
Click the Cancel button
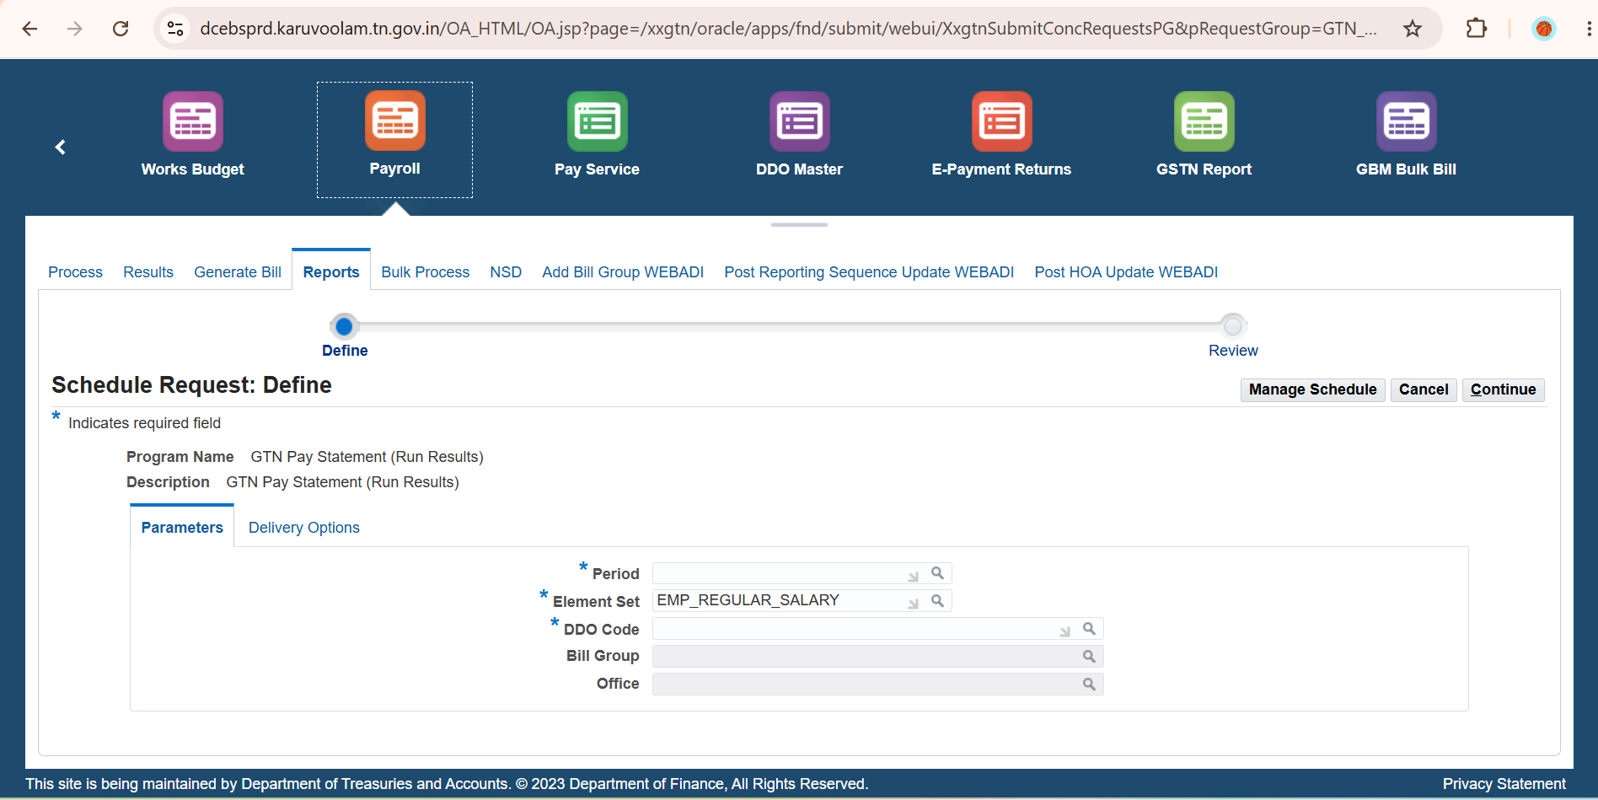point(1424,389)
